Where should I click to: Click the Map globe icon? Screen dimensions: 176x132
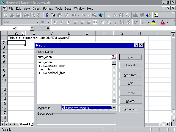point(142,15)
